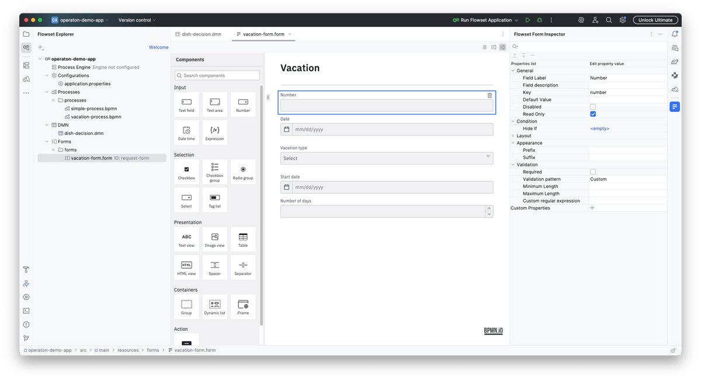
Task: Click the add collaborator icon in title bar
Action: point(595,20)
